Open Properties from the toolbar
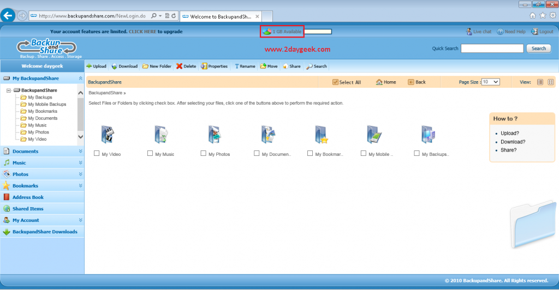The height and width of the screenshot is (290, 559). click(204, 67)
